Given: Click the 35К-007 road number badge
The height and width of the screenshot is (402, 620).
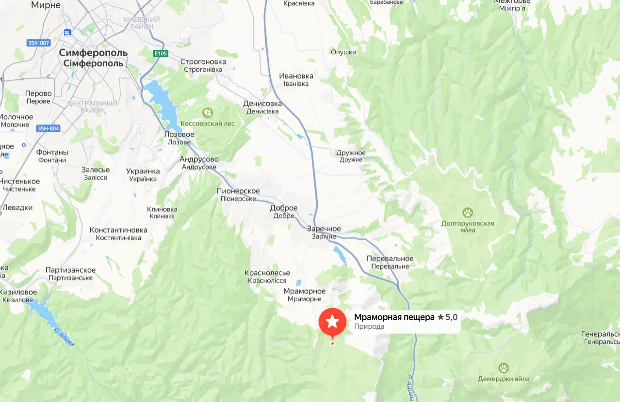Looking at the screenshot, I should tap(39, 43).
